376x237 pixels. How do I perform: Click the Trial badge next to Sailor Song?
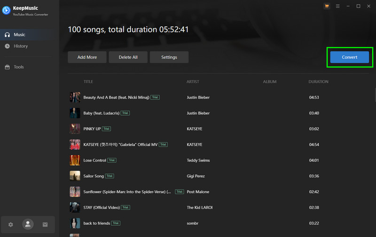coord(110,176)
